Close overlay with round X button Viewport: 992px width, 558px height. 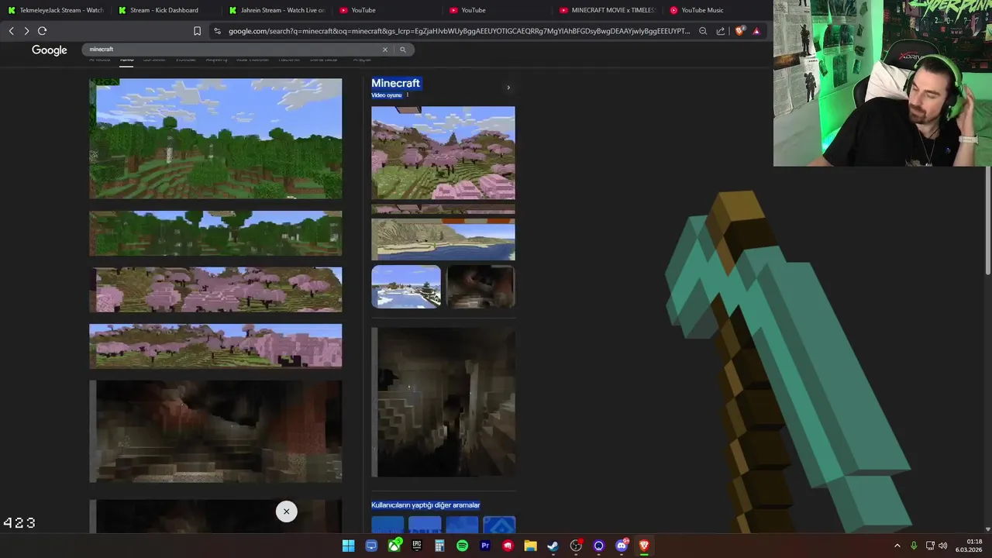pos(286,511)
